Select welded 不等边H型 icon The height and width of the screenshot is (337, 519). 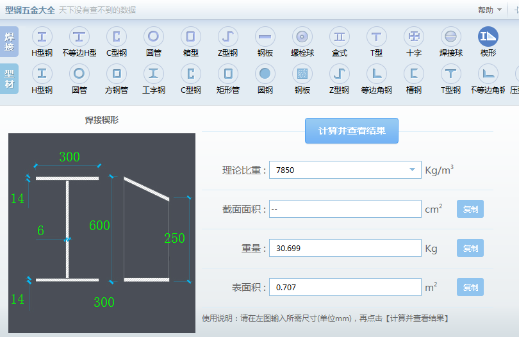tap(79, 37)
